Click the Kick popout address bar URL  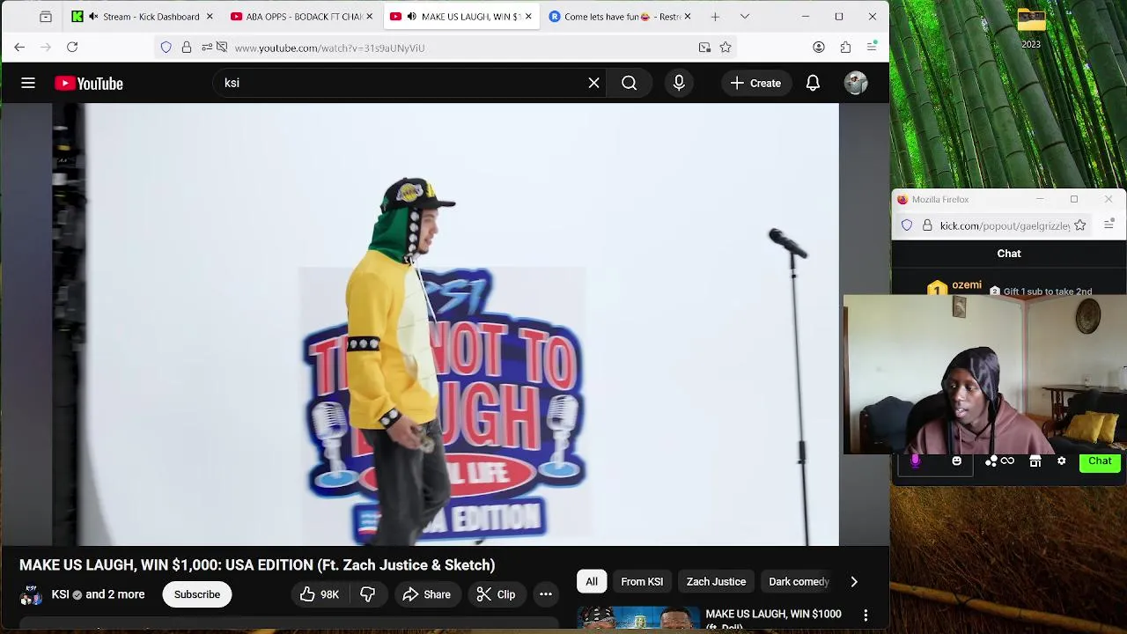tap(1005, 225)
